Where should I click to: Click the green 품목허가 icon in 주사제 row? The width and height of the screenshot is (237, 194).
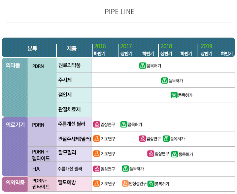pos(164,80)
